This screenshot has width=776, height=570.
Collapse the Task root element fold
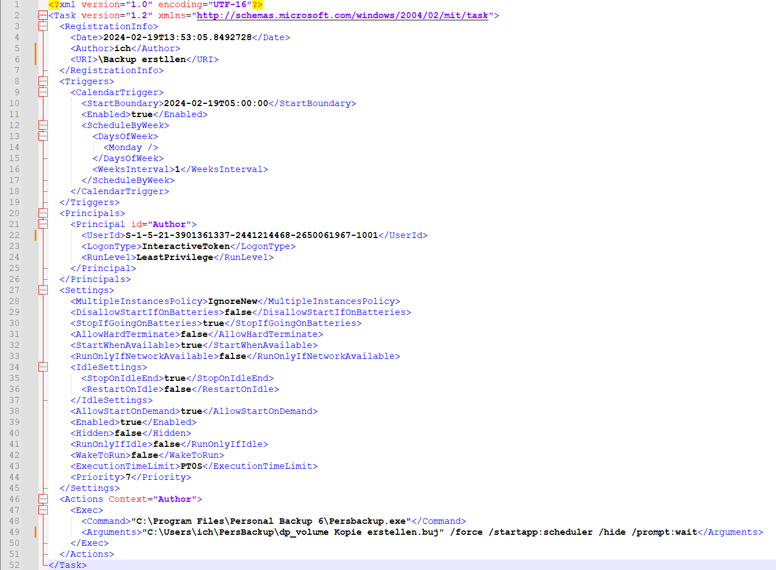(43, 15)
